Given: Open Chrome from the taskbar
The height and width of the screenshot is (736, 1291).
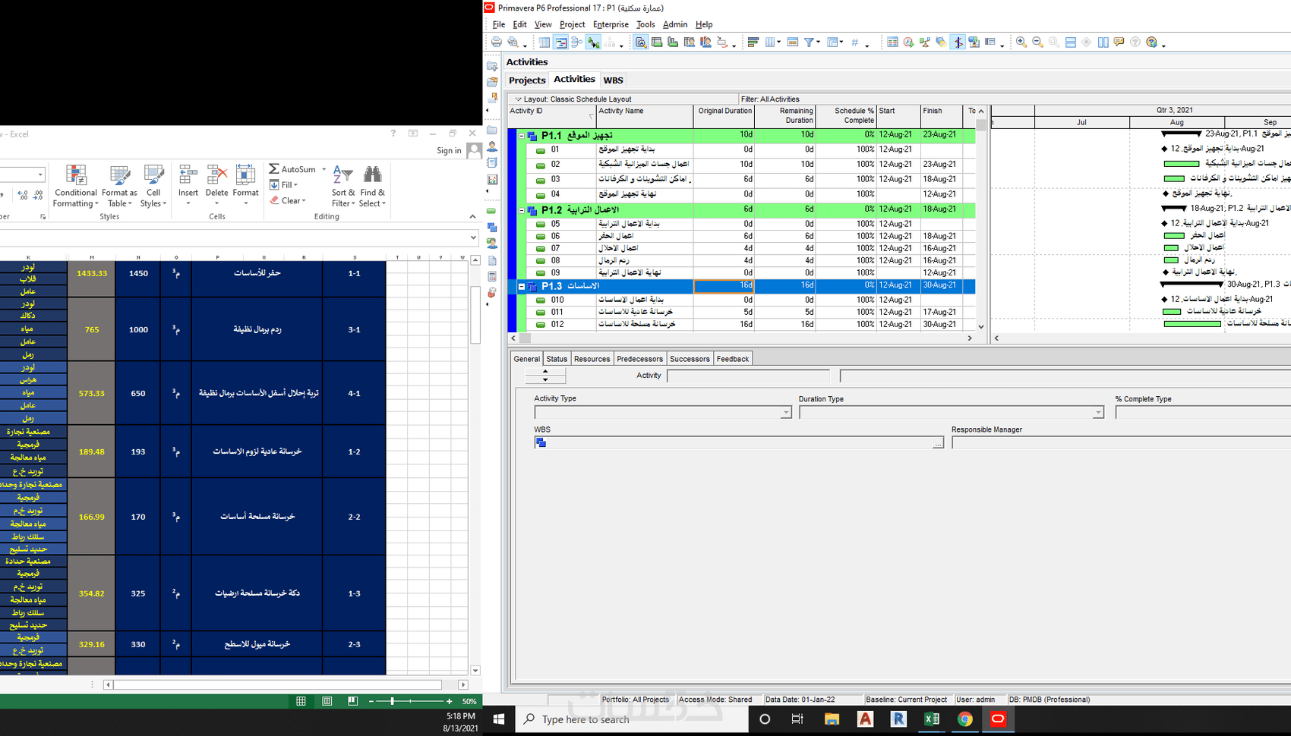Looking at the screenshot, I should [964, 719].
